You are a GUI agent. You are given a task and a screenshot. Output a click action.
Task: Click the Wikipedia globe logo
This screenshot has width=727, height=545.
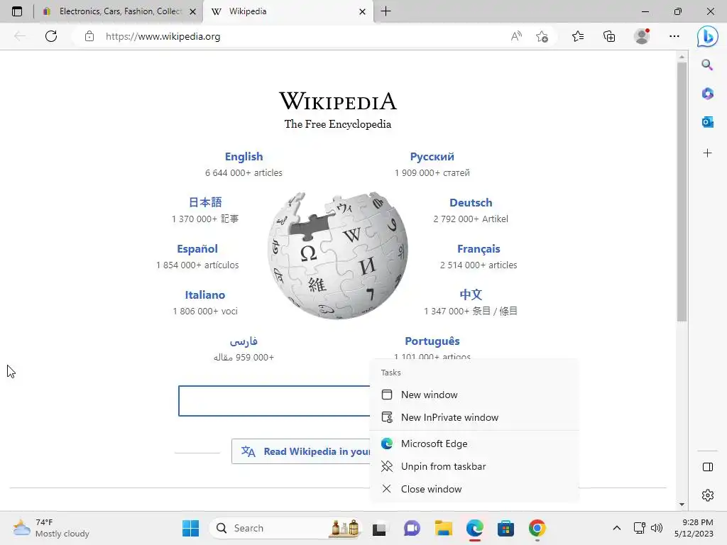[x=337, y=255]
